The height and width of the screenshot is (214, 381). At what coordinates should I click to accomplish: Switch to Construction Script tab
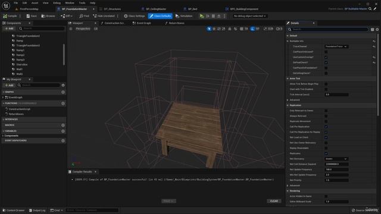[114, 23]
